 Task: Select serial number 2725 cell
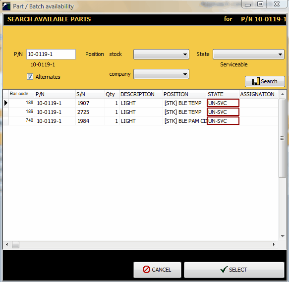[90, 112]
